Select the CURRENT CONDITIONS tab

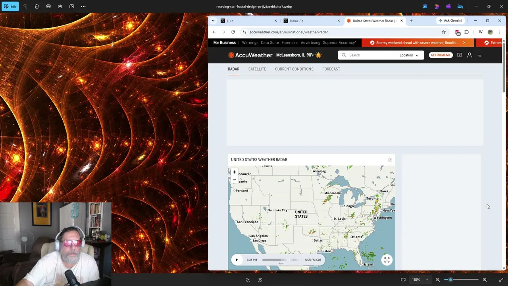click(x=294, y=69)
